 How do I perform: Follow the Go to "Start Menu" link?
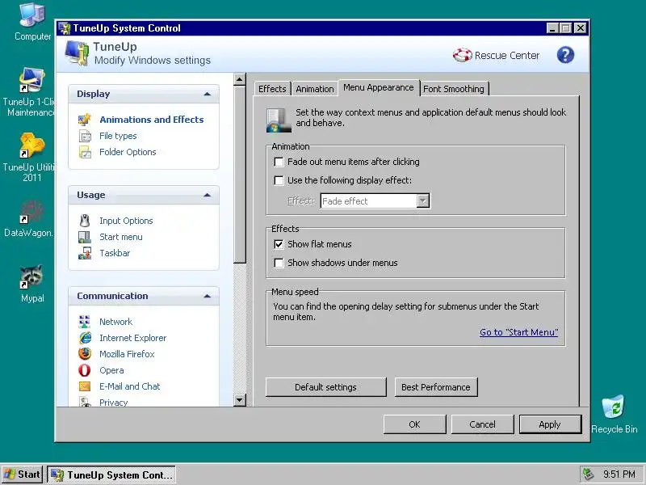pos(518,332)
